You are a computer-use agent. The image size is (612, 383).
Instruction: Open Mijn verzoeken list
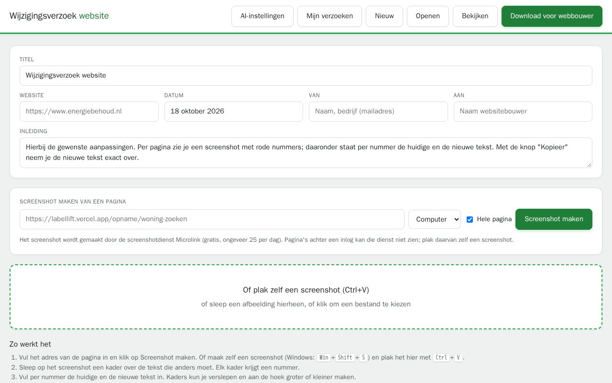coord(329,16)
